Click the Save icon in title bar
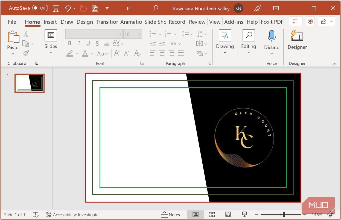 click(56, 8)
